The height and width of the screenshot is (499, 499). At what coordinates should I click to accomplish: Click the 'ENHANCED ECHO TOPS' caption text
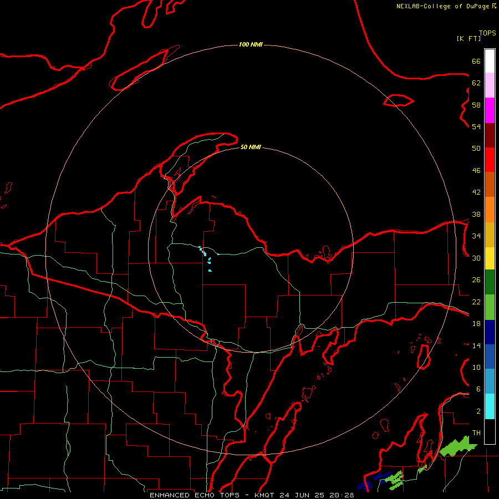(195, 495)
